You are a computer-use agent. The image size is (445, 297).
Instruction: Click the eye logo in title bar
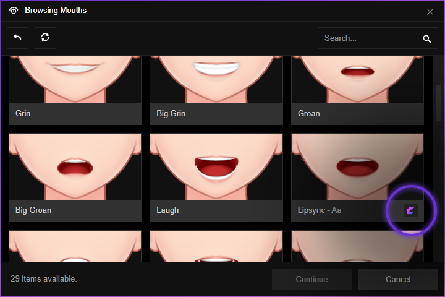coord(14,11)
